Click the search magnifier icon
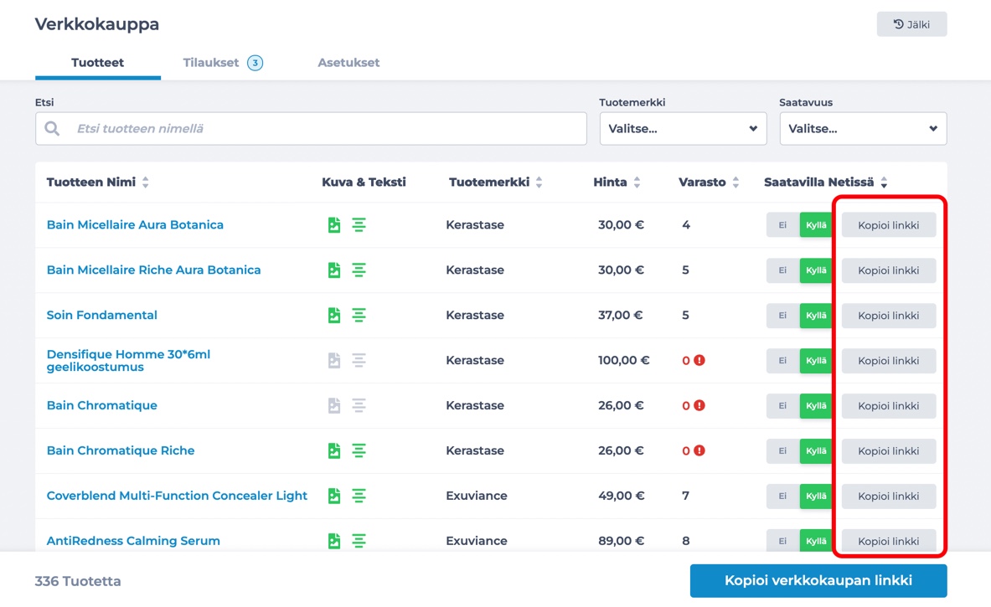This screenshot has height=607, width=991. [x=53, y=129]
